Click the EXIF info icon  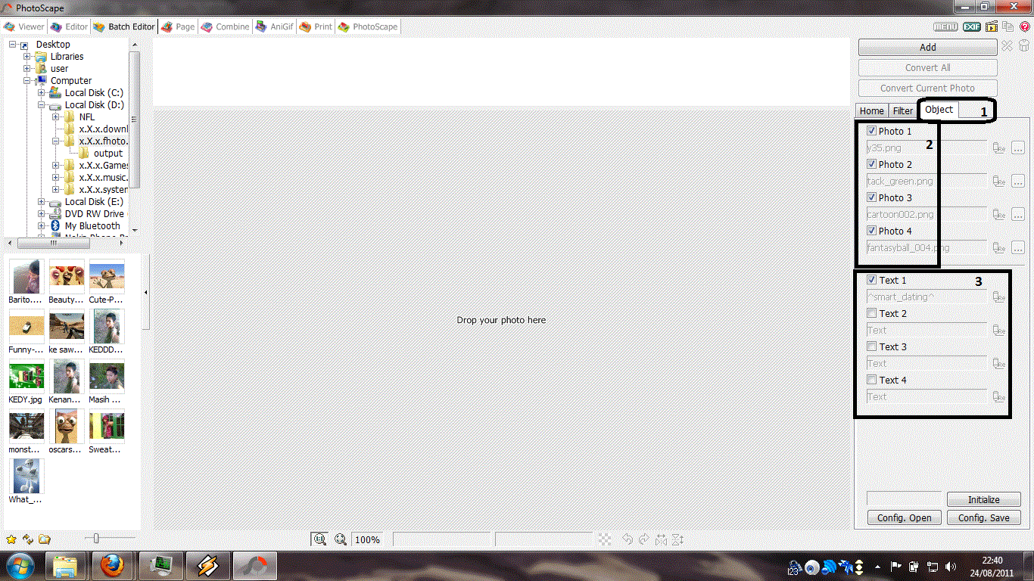972,26
